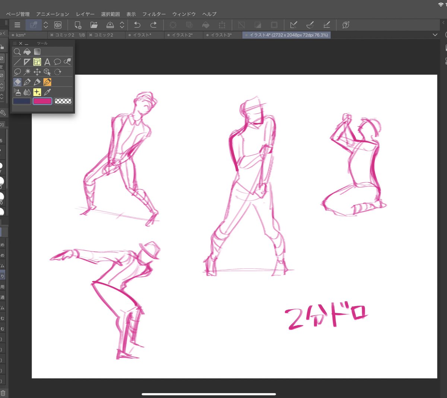447x398 pixels.
Task: Select the Frame Border tool
Action: pos(37,62)
